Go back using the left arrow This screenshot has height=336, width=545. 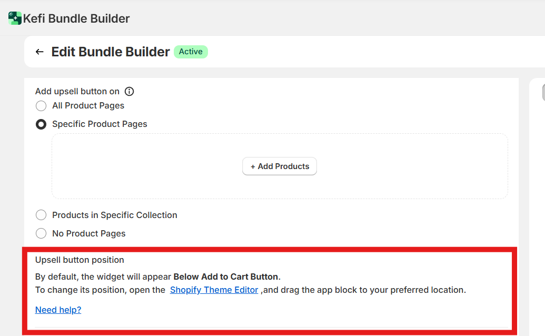click(39, 52)
